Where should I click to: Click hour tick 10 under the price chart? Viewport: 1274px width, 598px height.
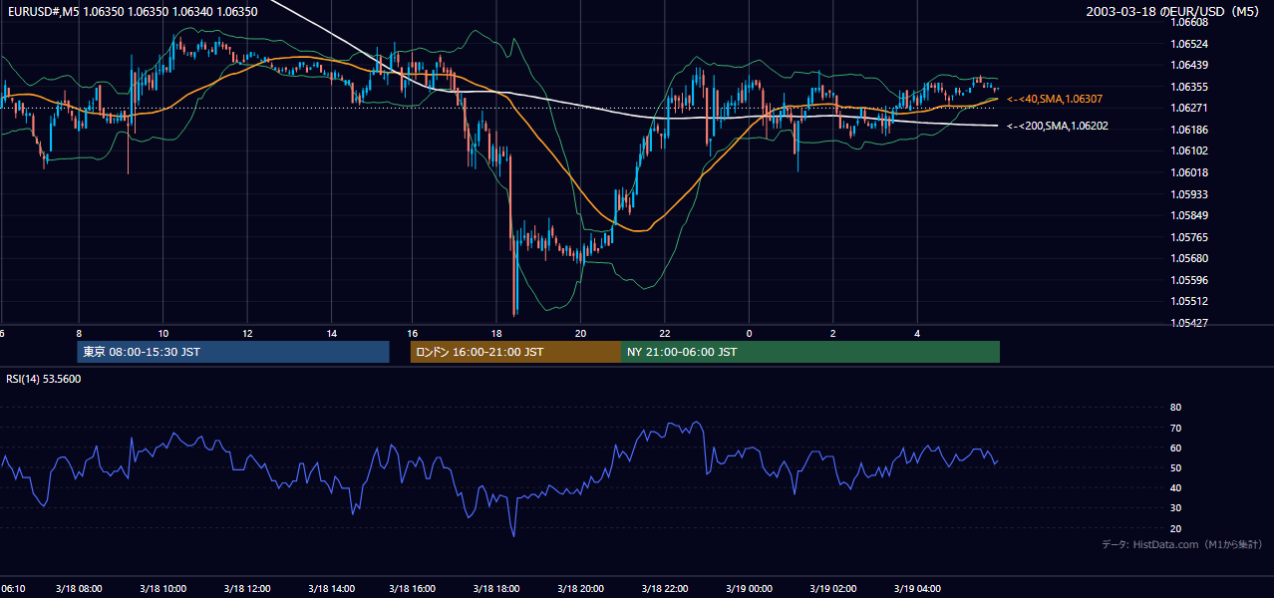tap(162, 334)
